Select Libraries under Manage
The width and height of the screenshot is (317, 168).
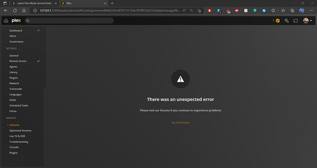tap(14, 125)
